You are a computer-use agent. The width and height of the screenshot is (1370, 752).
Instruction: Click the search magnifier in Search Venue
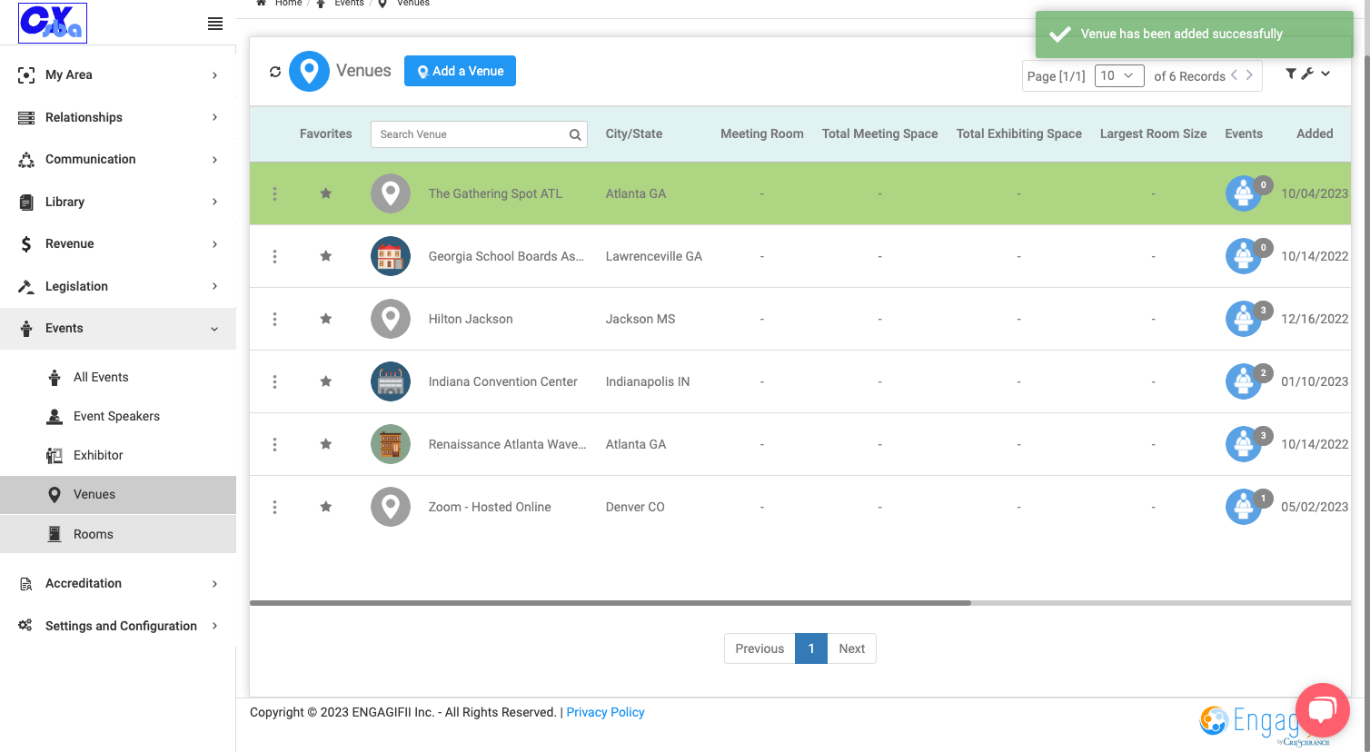pos(575,134)
